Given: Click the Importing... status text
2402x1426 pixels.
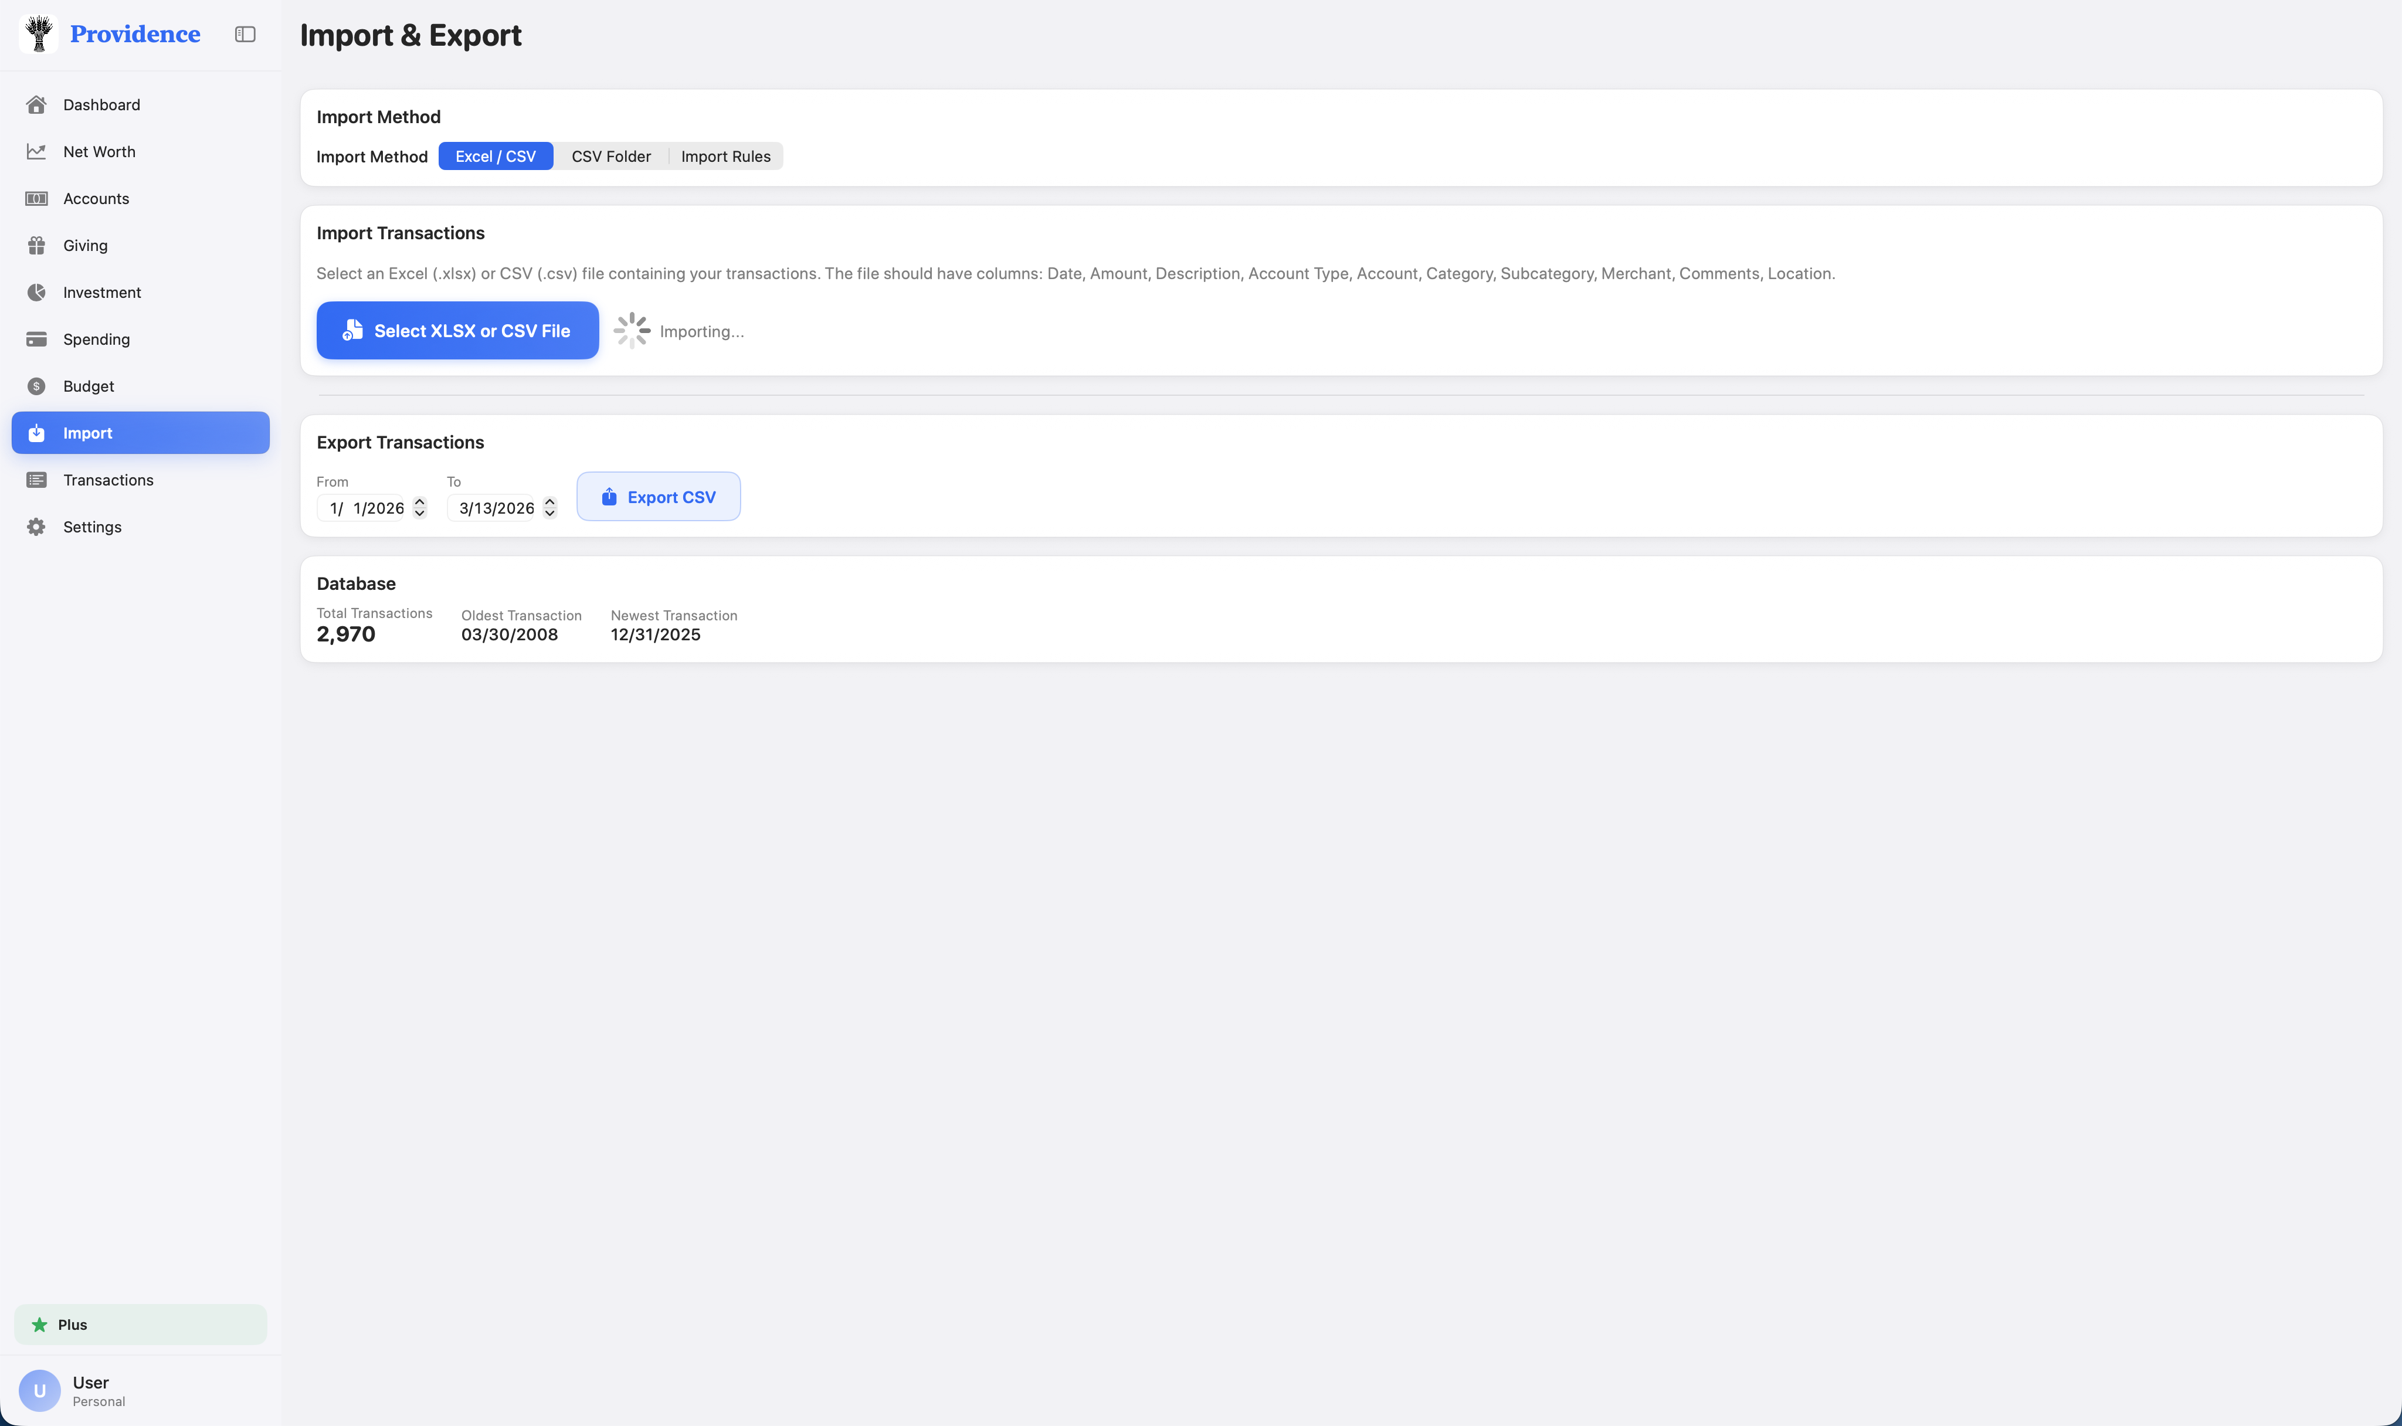Looking at the screenshot, I should (x=701, y=331).
